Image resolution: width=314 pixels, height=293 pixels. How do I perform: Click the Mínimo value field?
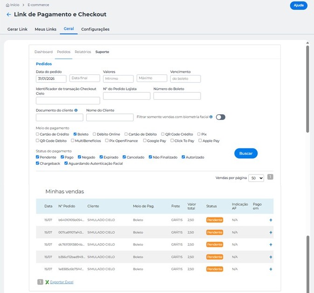(x=119, y=79)
